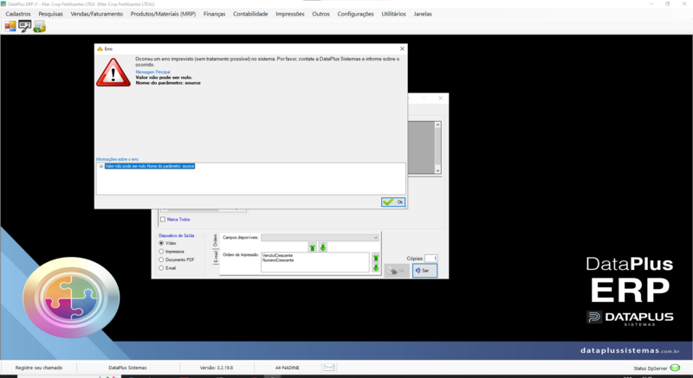This screenshot has width=693, height=378.
Task: Close the Erro dialog with the X
Action: pyautogui.click(x=402, y=48)
